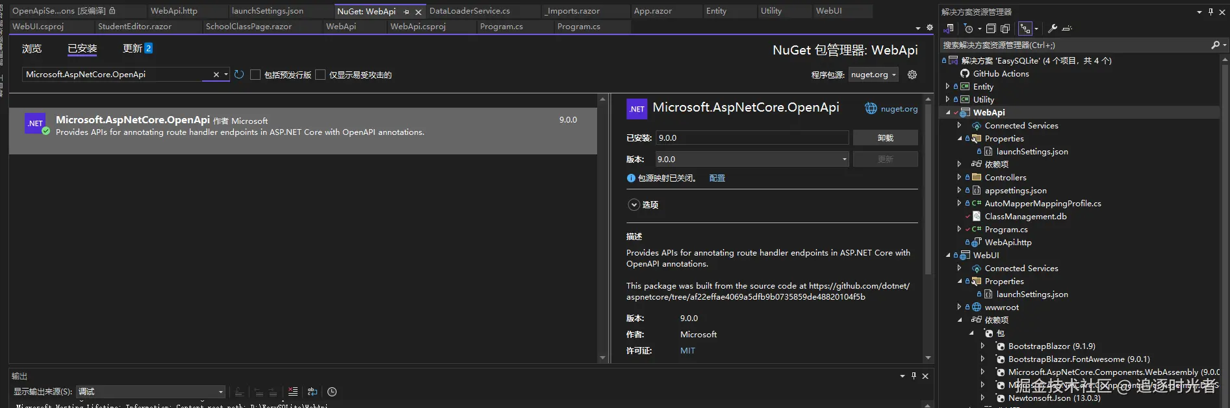This screenshot has width=1230, height=408.
Task: Enable show only vulnerable packages checkbox
Action: click(x=320, y=75)
